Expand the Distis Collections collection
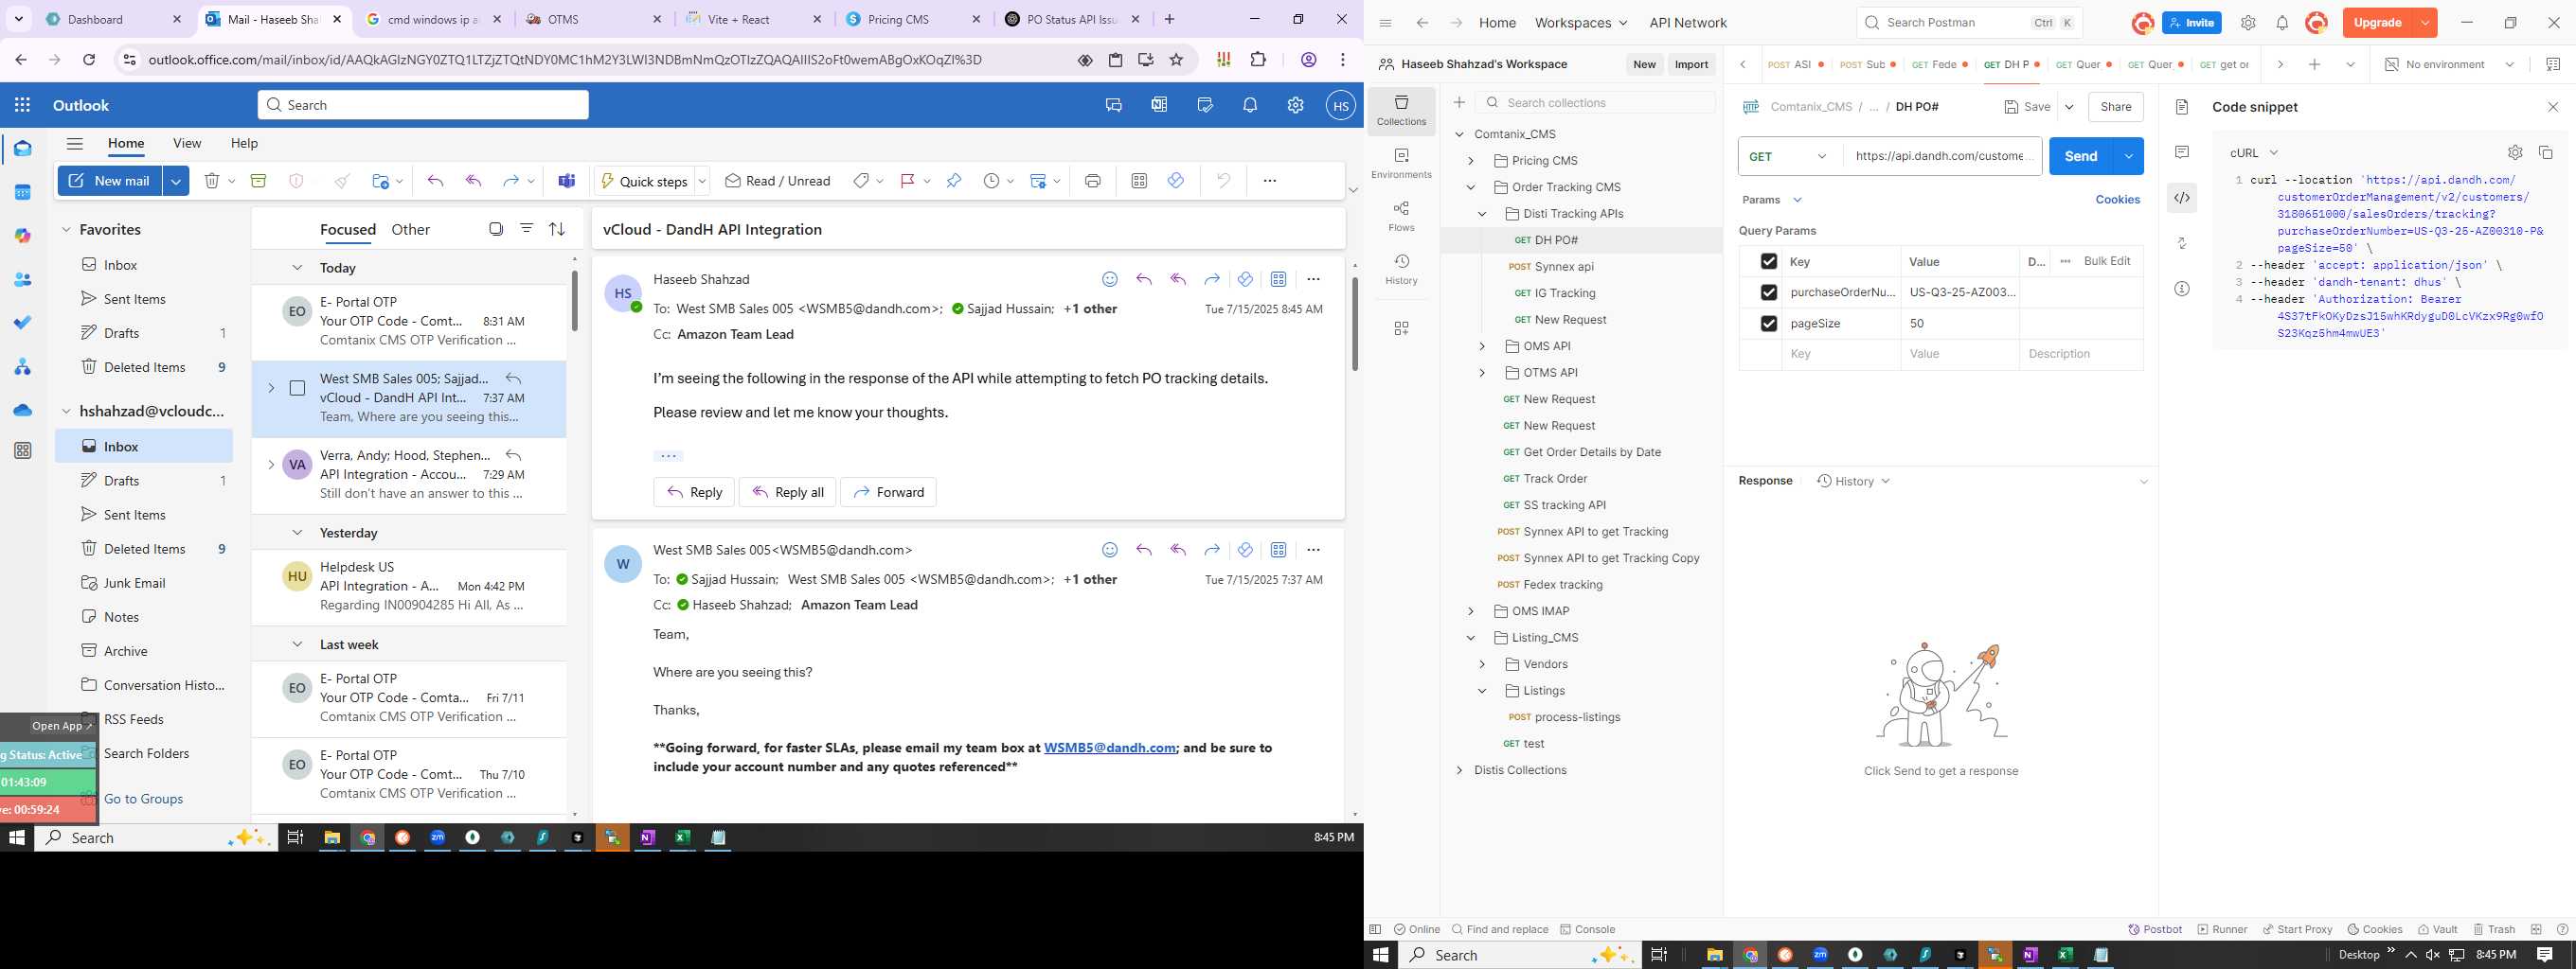2576x969 pixels. pyautogui.click(x=1459, y=770)
